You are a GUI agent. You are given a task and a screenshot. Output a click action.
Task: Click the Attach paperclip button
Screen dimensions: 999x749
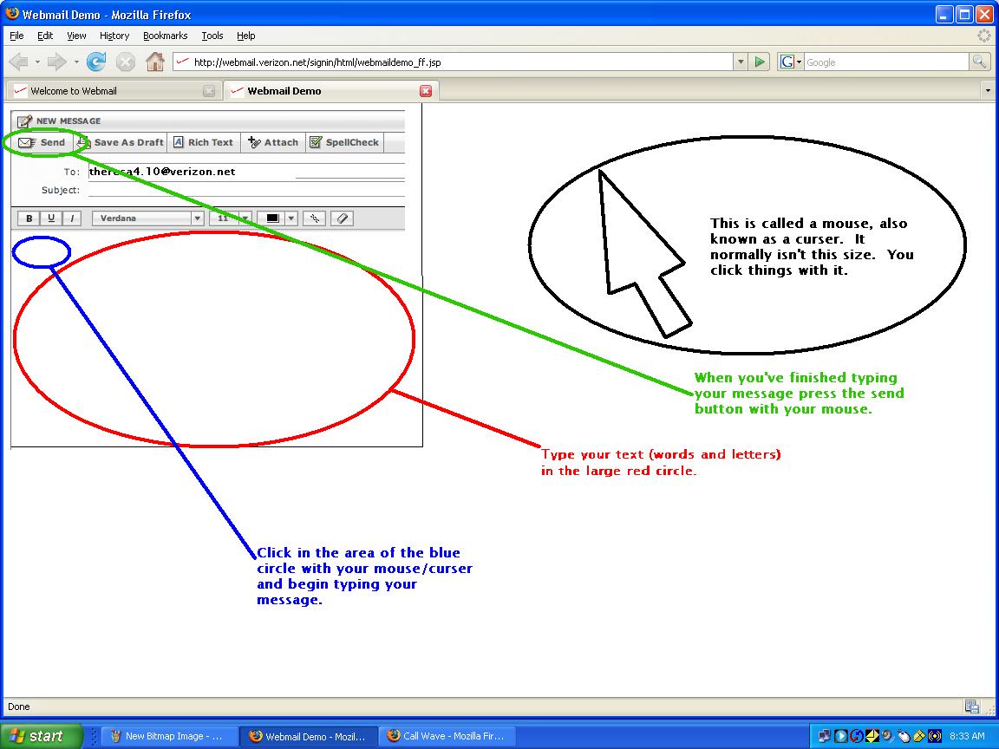tap(272, 143)
